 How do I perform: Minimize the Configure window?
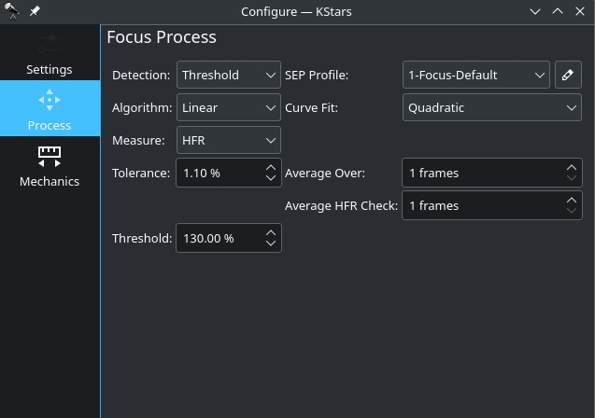535,11
